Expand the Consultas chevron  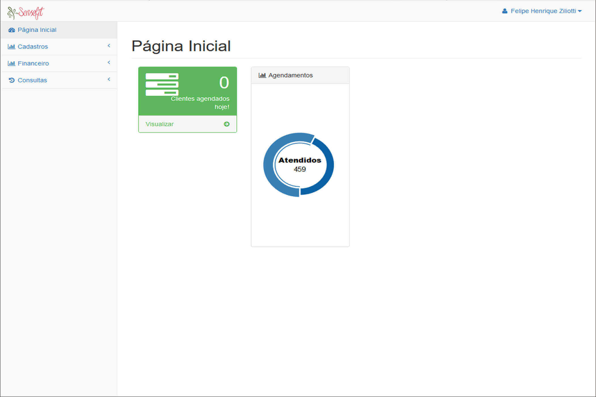109,79
